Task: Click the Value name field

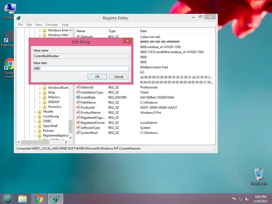Action: coord(81,56)
